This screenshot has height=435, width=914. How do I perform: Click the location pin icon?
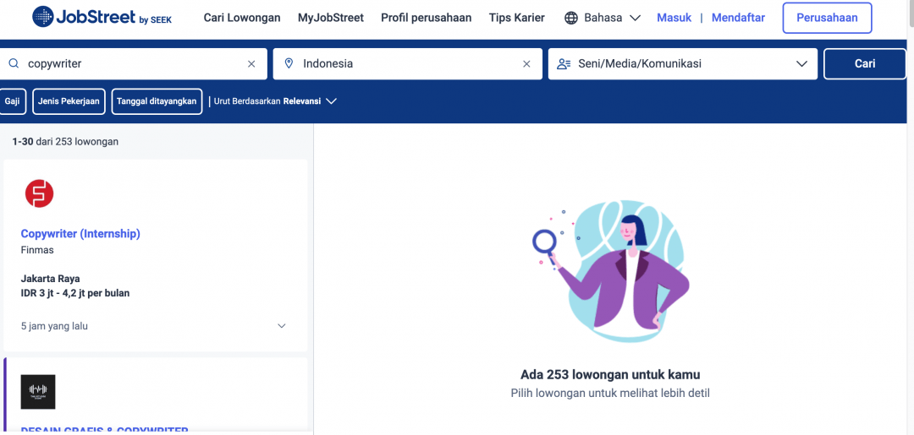[289, 63]
